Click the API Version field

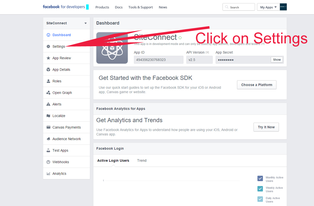[199, 60]
